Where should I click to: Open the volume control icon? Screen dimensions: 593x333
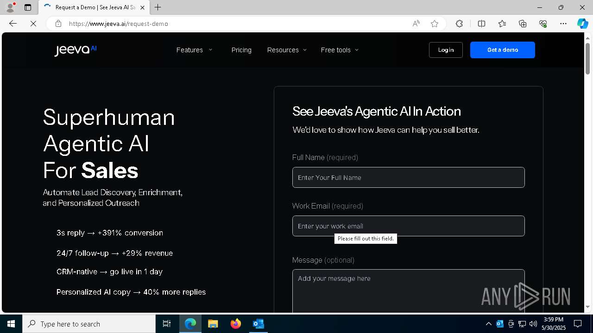point(533,324)
